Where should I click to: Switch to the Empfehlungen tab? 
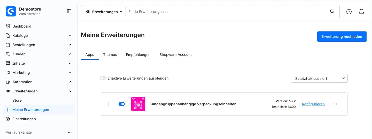point(138,55)
